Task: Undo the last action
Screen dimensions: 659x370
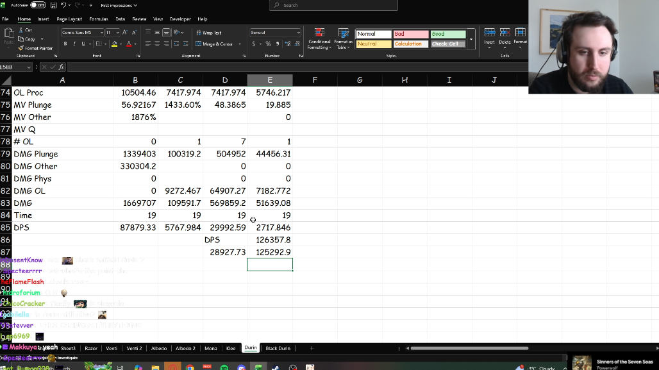Action: pyautogui.click(x=63, y=6)
